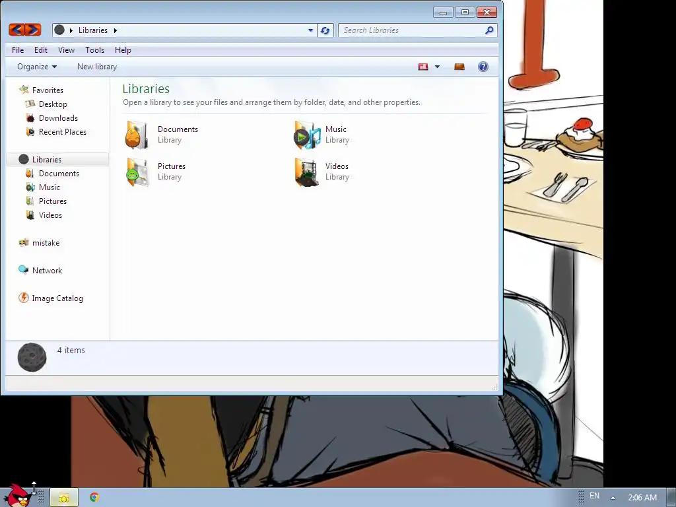Click the Change your view icon

point(423,67)
